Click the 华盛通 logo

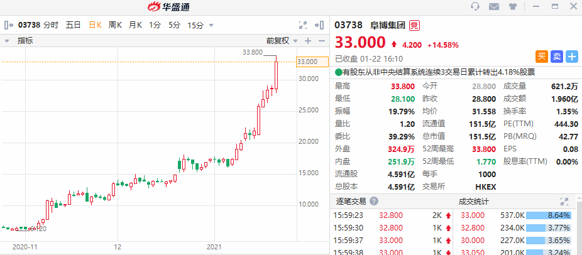coord(168,6)
